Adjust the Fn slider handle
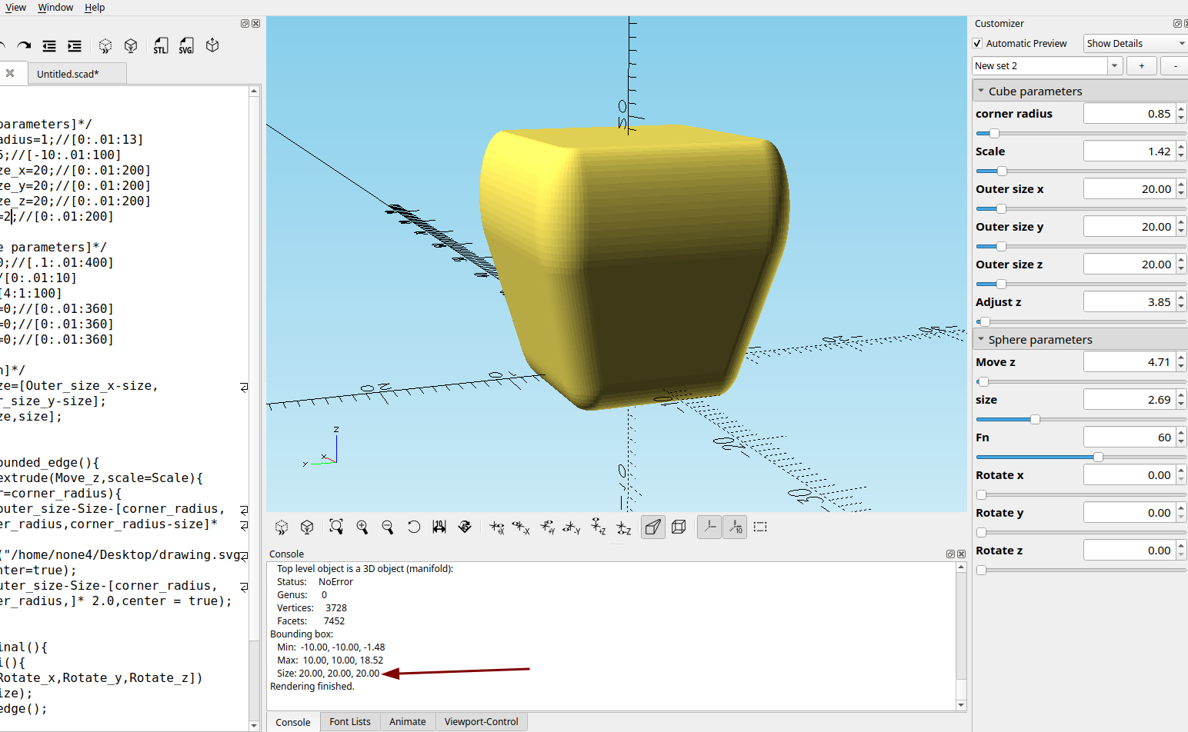The image size is (1188, 732). tap(1098, 457)
